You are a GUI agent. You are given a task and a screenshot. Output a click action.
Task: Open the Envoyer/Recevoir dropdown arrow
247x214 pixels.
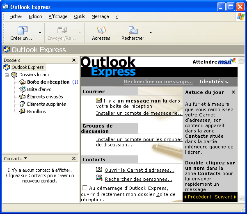tap(80, 32)
